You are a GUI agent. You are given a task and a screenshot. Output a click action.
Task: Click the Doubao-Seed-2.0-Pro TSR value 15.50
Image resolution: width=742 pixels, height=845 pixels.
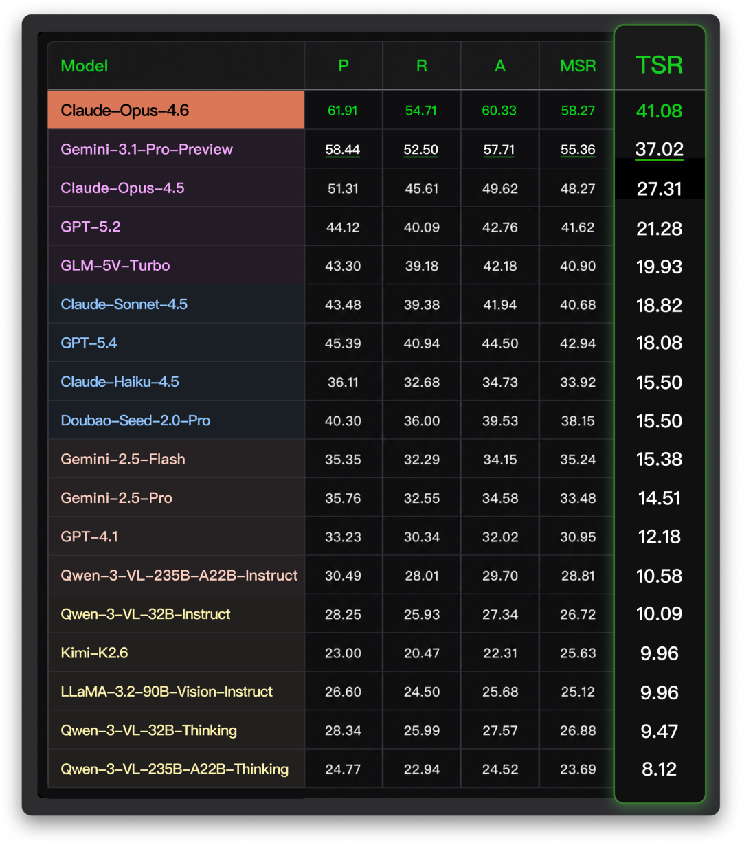tap(660, 421)
